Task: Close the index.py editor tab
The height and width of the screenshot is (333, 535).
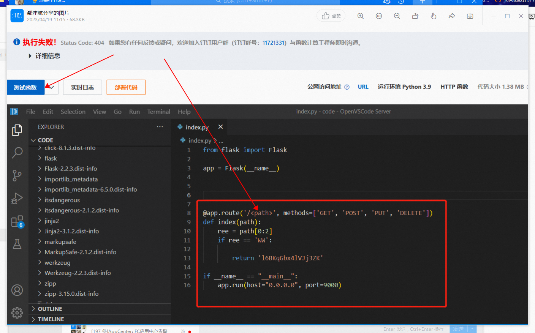Action: click(x=220, y=127)
